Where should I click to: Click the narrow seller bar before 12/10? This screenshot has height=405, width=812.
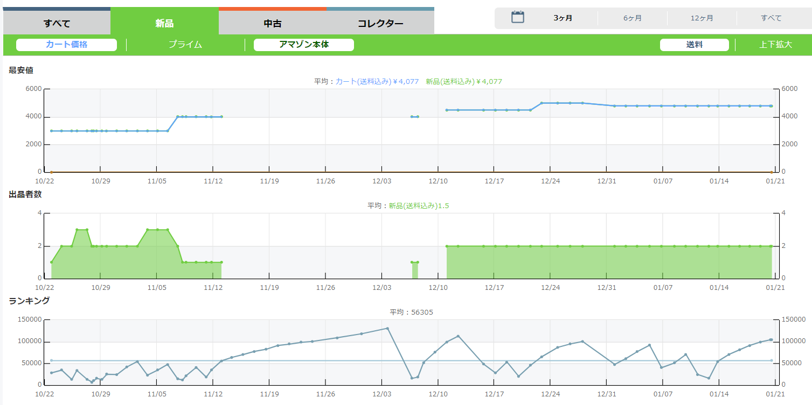click(x=415, y=270)
